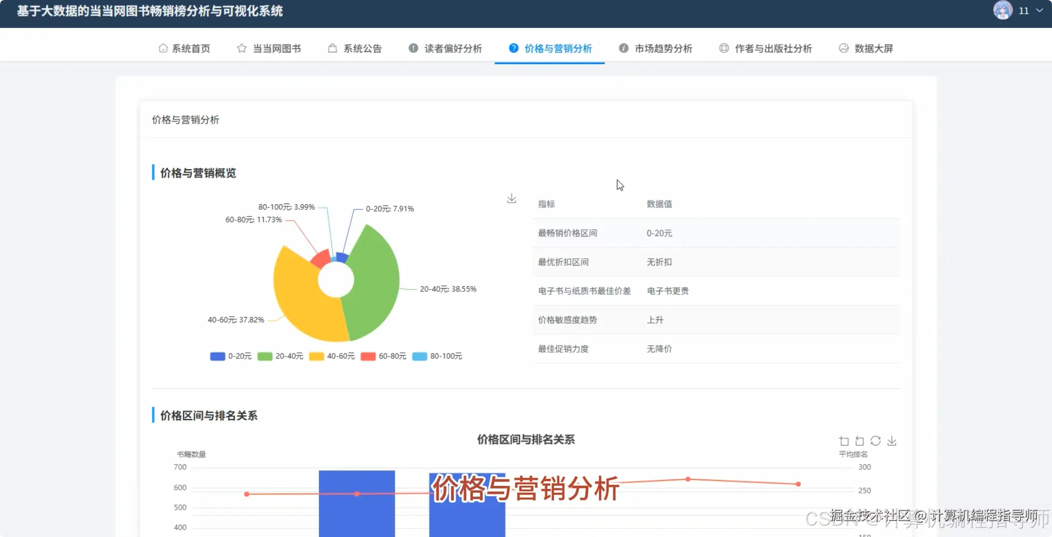Toggle the 20-40元 legend entry
The height and width of the screenshot is (537, 1052).
click(x=281, y=356)
